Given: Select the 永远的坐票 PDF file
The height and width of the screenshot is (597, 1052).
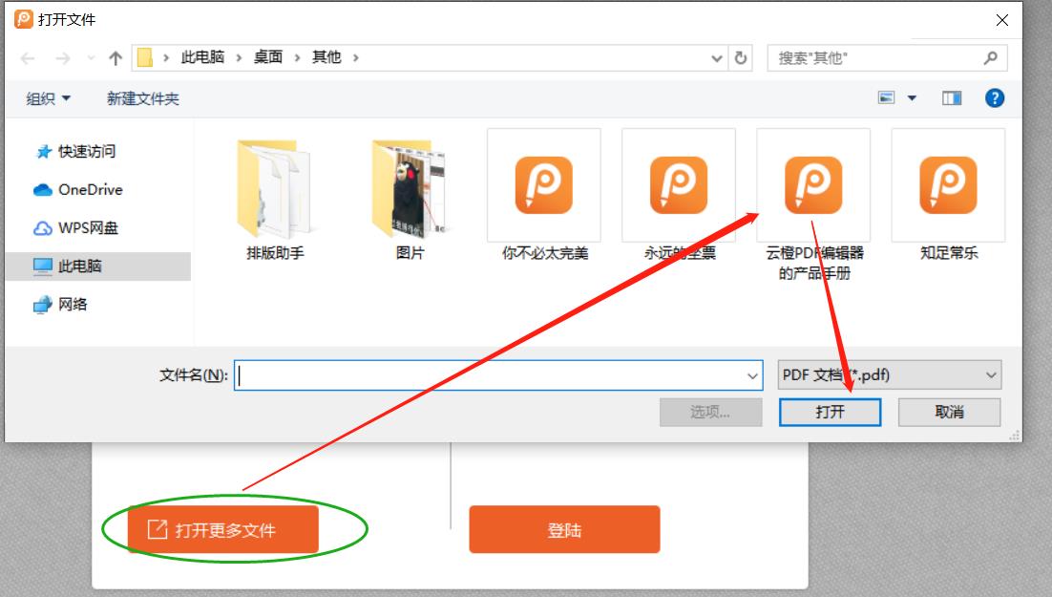Looking at the screenshot, I should [679, 196].
